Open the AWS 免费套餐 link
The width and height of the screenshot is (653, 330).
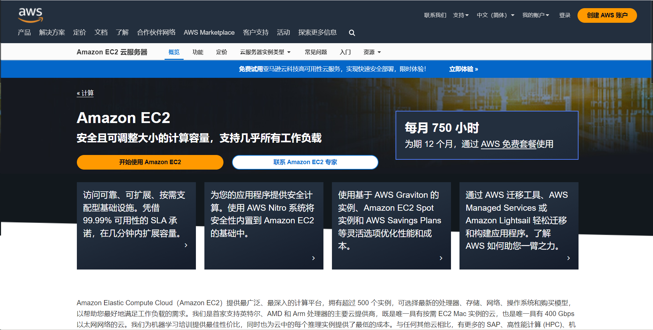508,144
